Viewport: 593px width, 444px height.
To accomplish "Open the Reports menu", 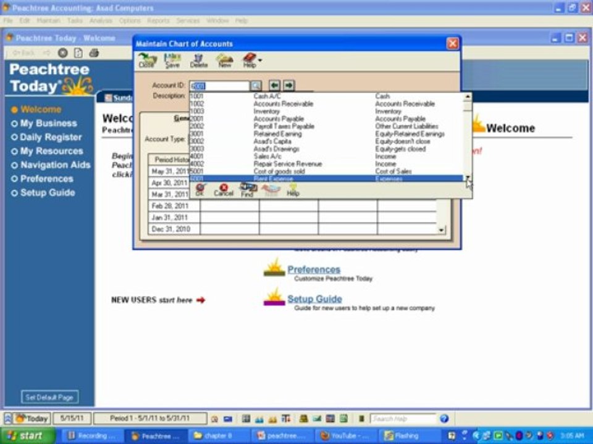I will (159, 21).
